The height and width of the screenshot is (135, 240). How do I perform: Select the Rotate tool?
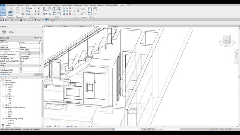[54, 13]
